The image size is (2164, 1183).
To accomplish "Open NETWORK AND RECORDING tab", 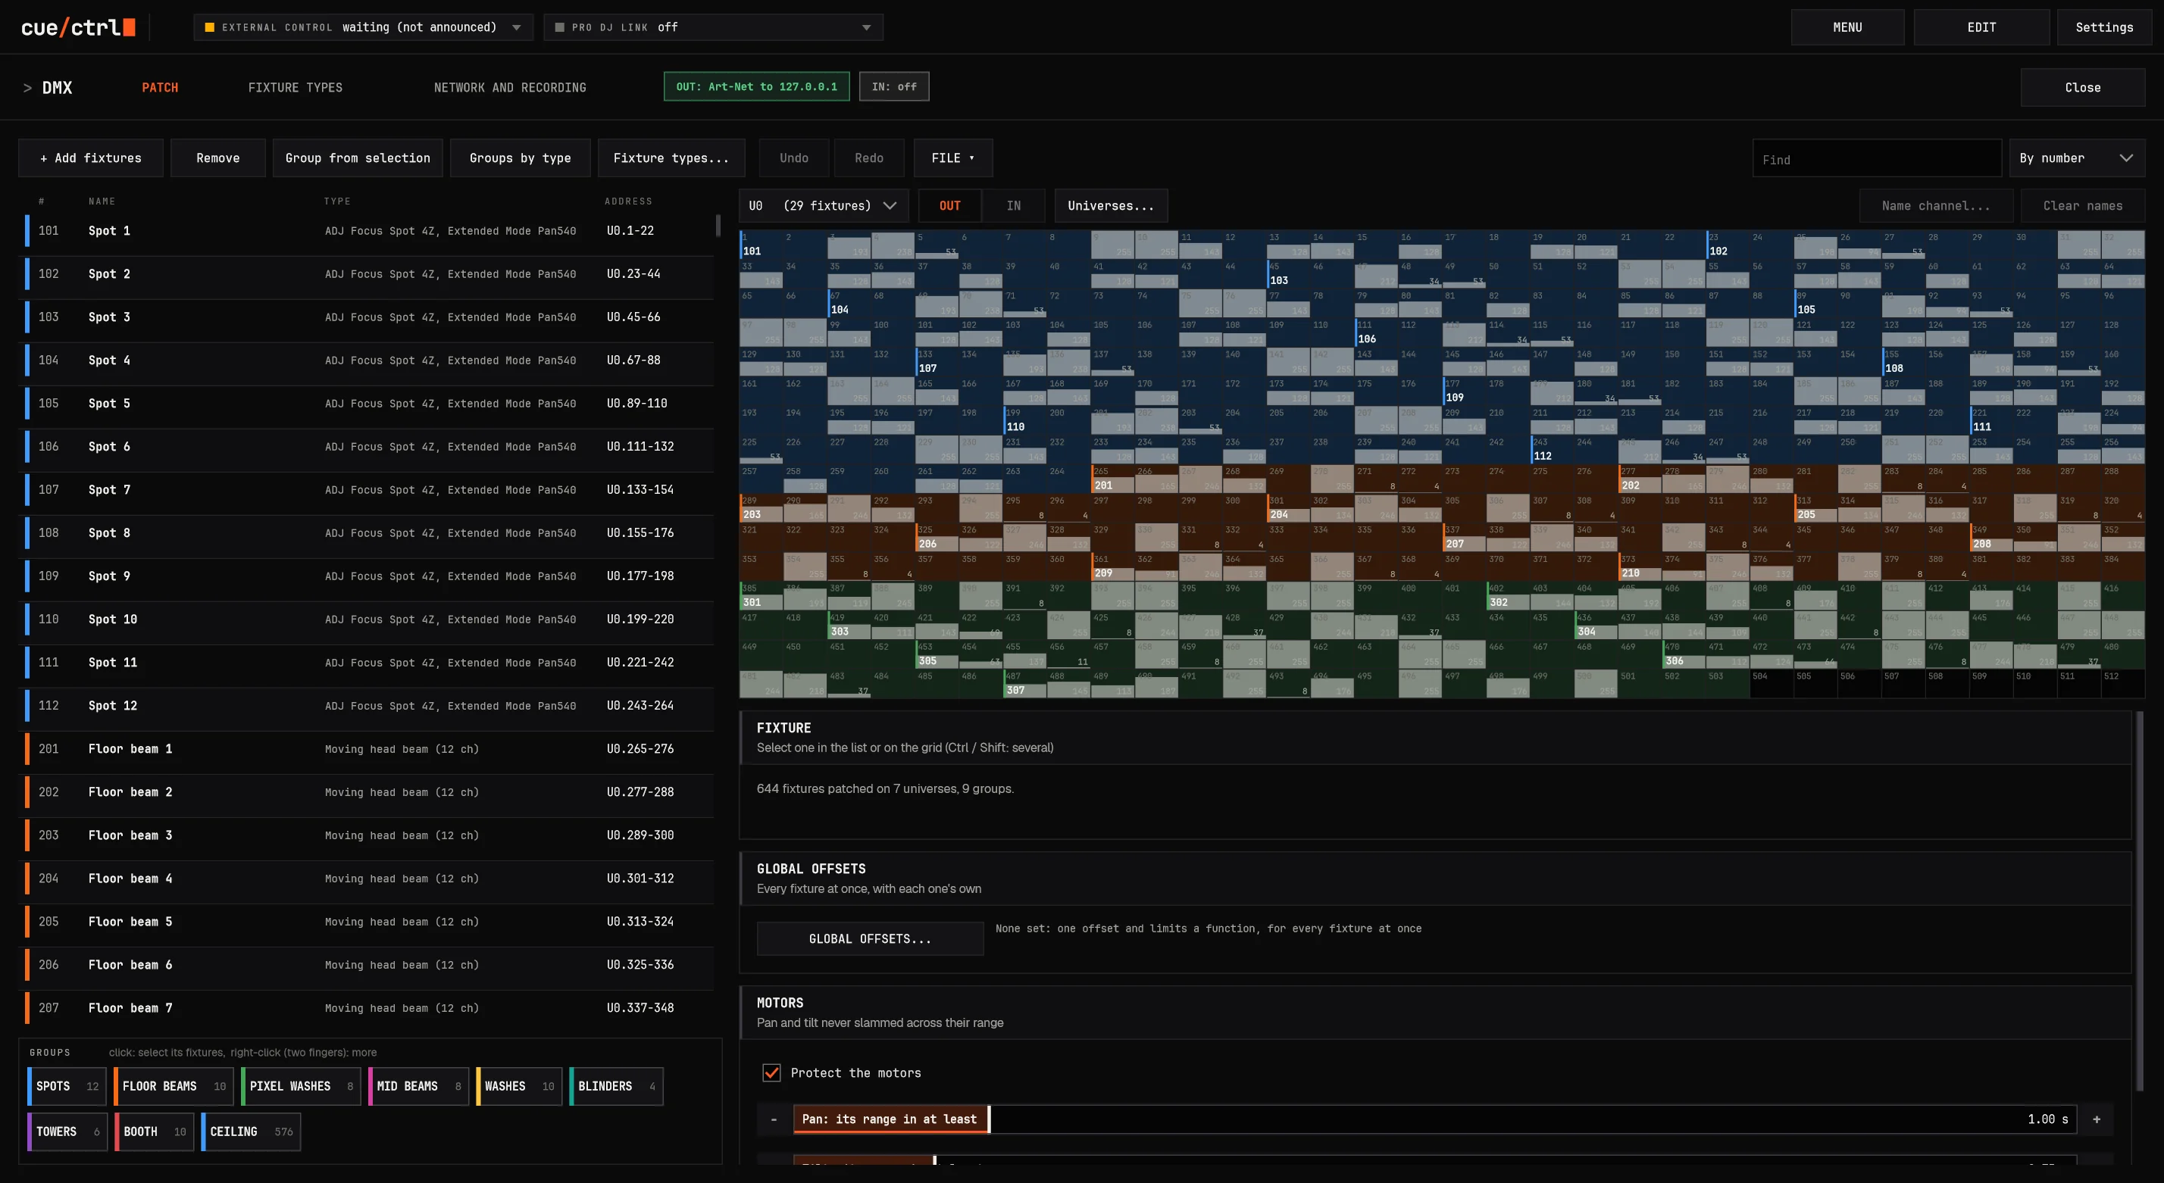I will [510, 87].
